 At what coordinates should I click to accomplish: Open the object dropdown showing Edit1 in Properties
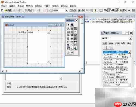point(130,38)
